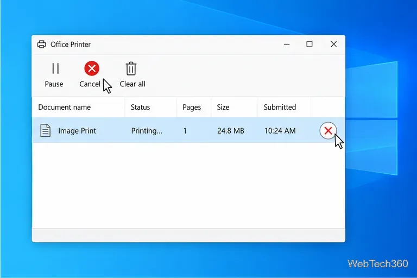
Task: Click the pages value '1' in the job row
Action: [185, 131]
